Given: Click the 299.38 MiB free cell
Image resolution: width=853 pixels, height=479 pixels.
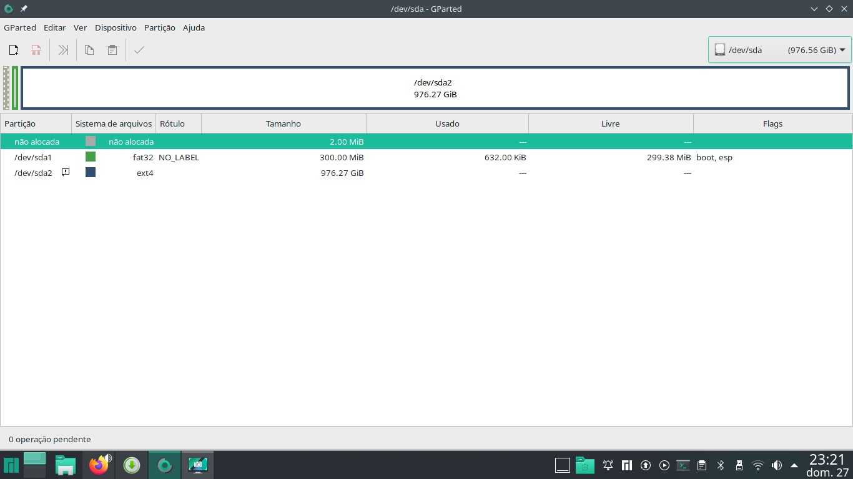Looking at the screenshot, I should (669, 157).
